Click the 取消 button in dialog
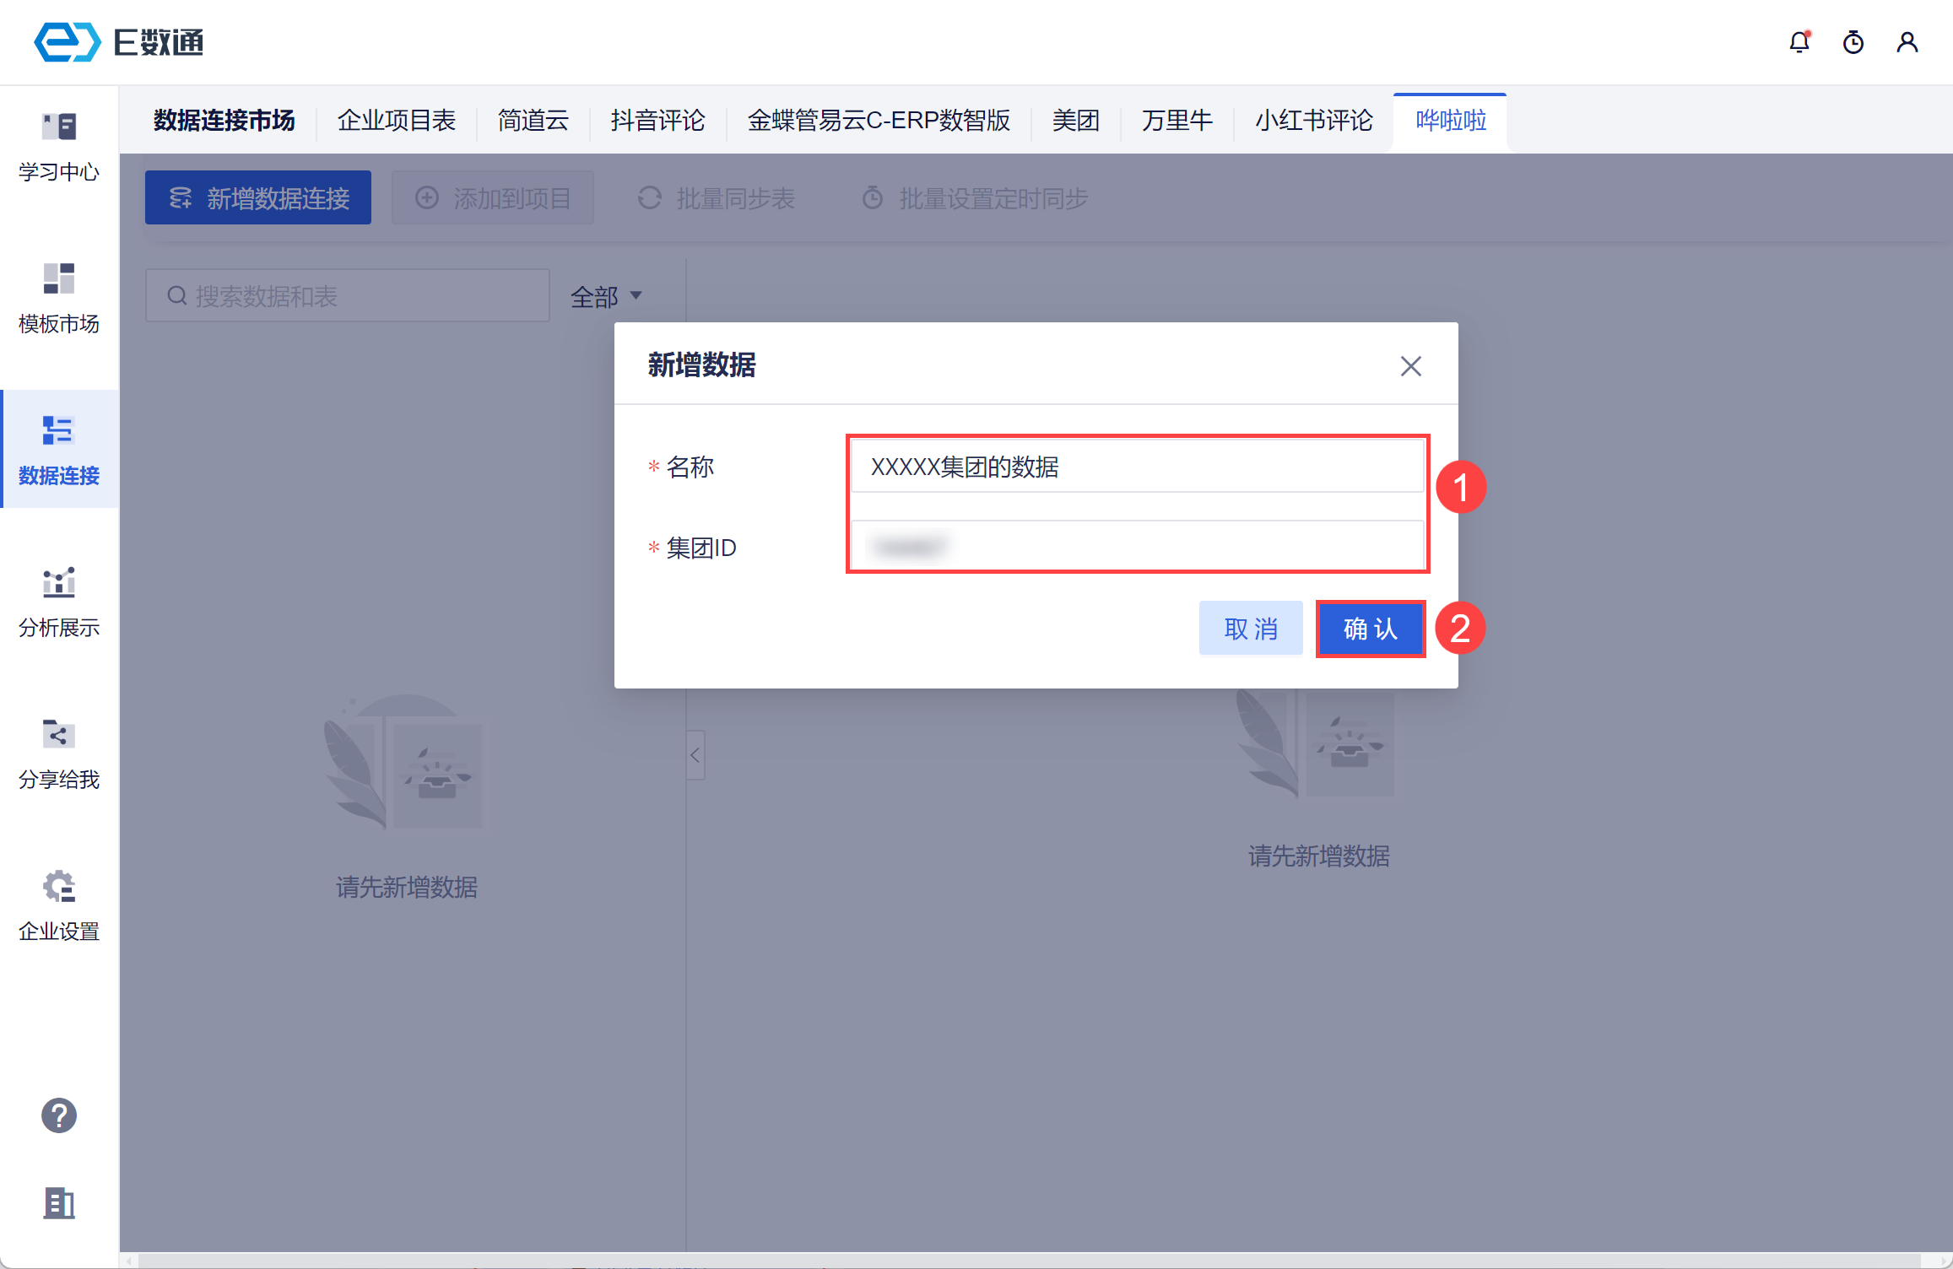This screenshot has height=1269, width=1953. (1251, 629)
